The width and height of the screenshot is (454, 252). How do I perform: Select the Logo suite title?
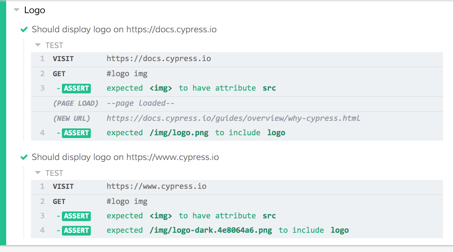pos(34,10)
